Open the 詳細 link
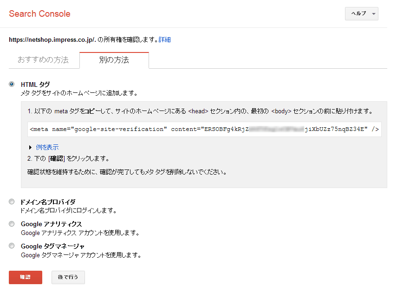The height and width of the screenshot is (293, 397). 164,40
